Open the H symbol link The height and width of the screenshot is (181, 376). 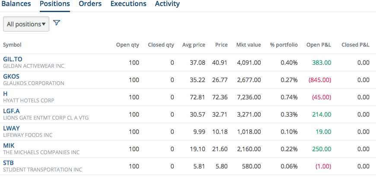tap(5, 94)
